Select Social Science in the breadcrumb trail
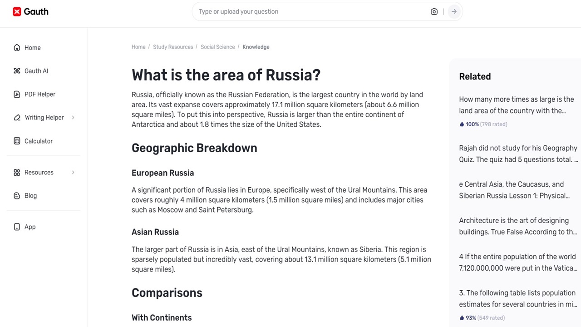Image resolution: width=581 pixels, height=327 pixels. 217,47
